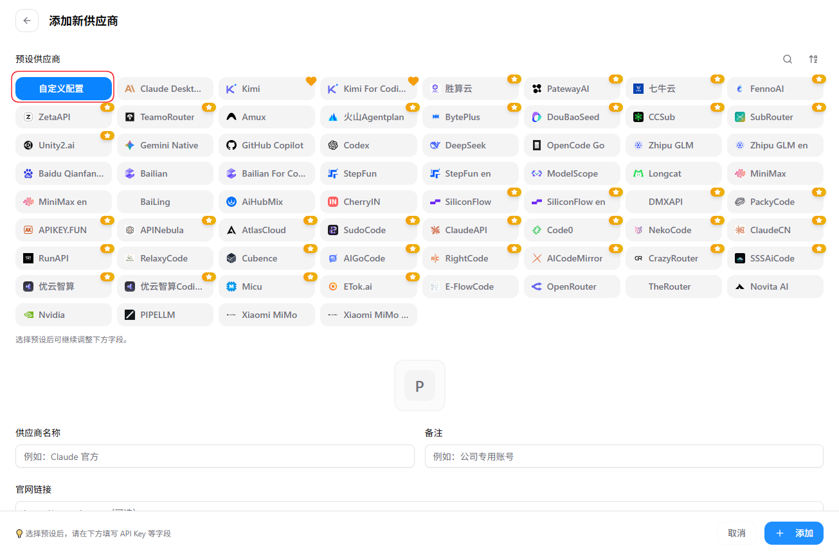
Task: Select the 胜算云 preset
Action: pos(471,89)
